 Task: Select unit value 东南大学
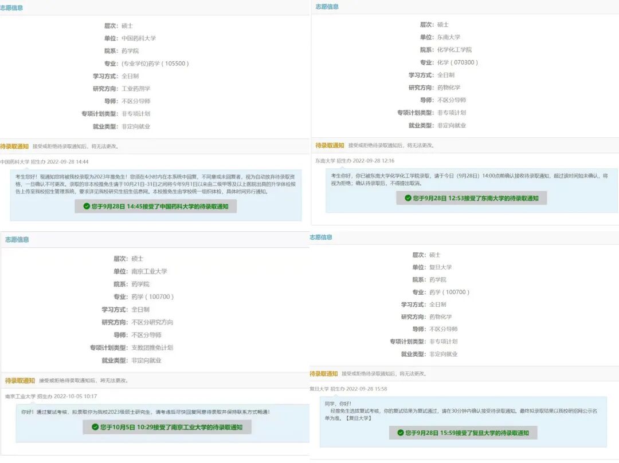[x=449, y=37]
